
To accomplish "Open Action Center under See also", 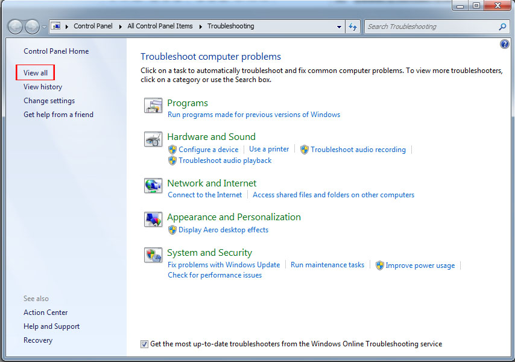I will pyautogui.click(x=46, y=313).
